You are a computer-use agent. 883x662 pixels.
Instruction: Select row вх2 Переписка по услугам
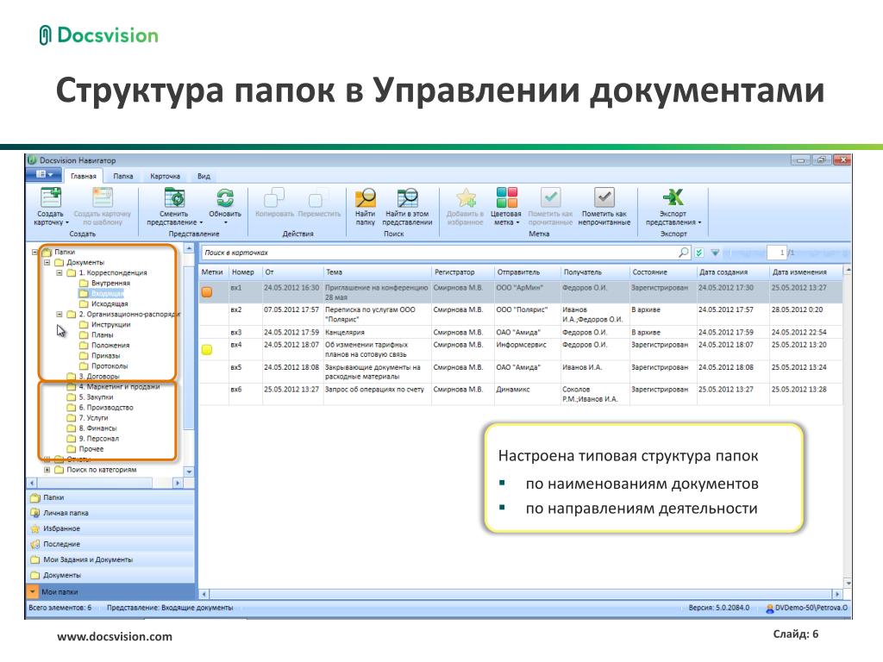521,314
